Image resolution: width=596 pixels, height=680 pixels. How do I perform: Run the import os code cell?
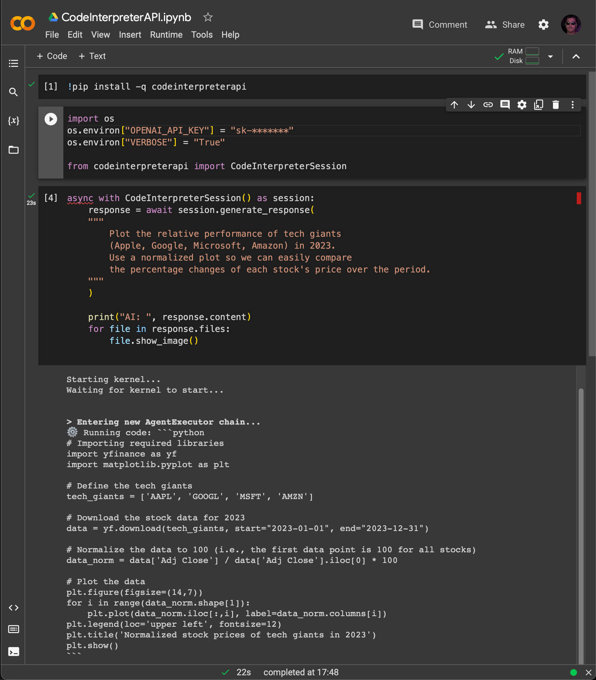[51, 119]
